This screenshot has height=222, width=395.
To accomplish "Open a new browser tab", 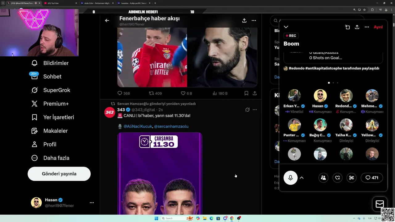I will tap(155, 3).
